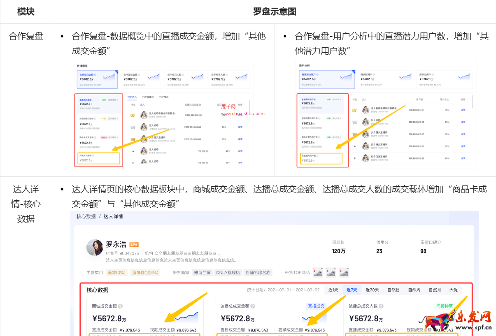Select the 合作成交金额 overview card
The image size is (496, 336).
point(98,79)
